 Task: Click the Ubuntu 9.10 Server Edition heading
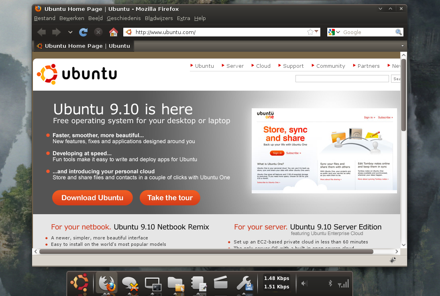point(336,227)
